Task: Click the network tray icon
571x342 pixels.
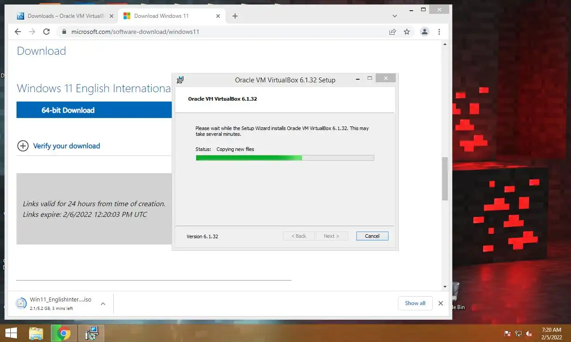Action: click(518, 333)
